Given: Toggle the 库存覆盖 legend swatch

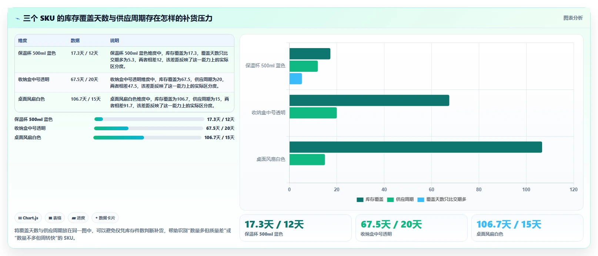Looking at the screenshot, I should click(x=360, y=199).
